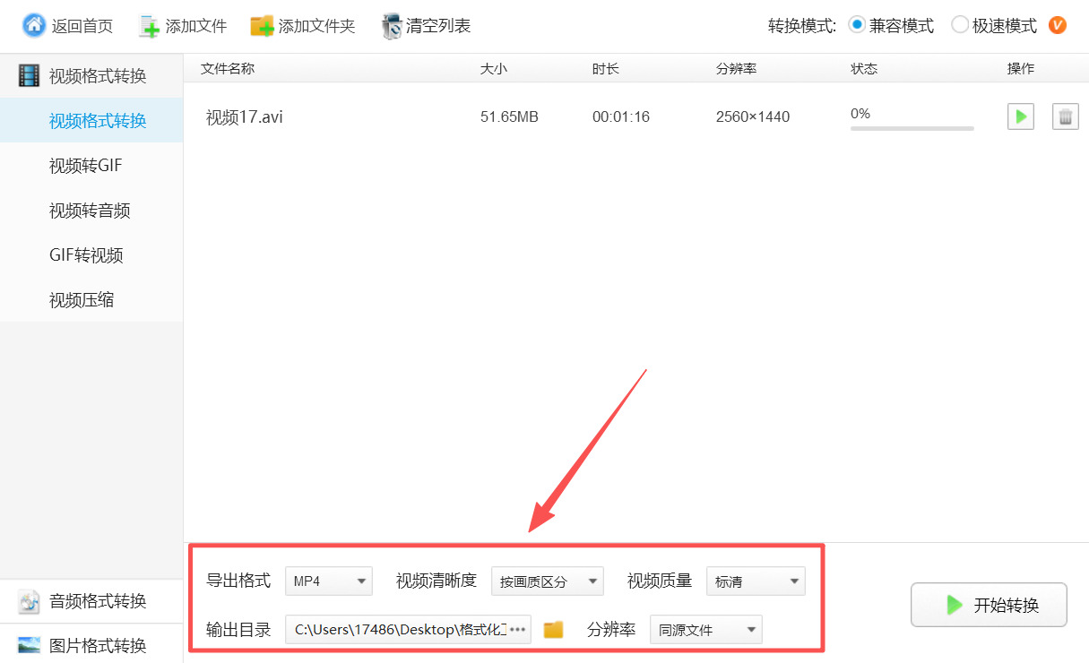Image resolution: width=1089 pixels, height=663 pixels.
Task: Click the file name 视频17.avi
Action: point(245,116)
